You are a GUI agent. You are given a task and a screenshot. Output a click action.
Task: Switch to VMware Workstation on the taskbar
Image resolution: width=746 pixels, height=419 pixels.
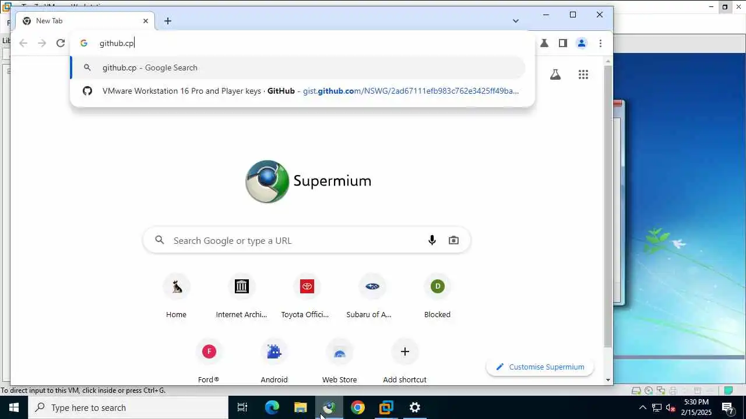[386, 407]
